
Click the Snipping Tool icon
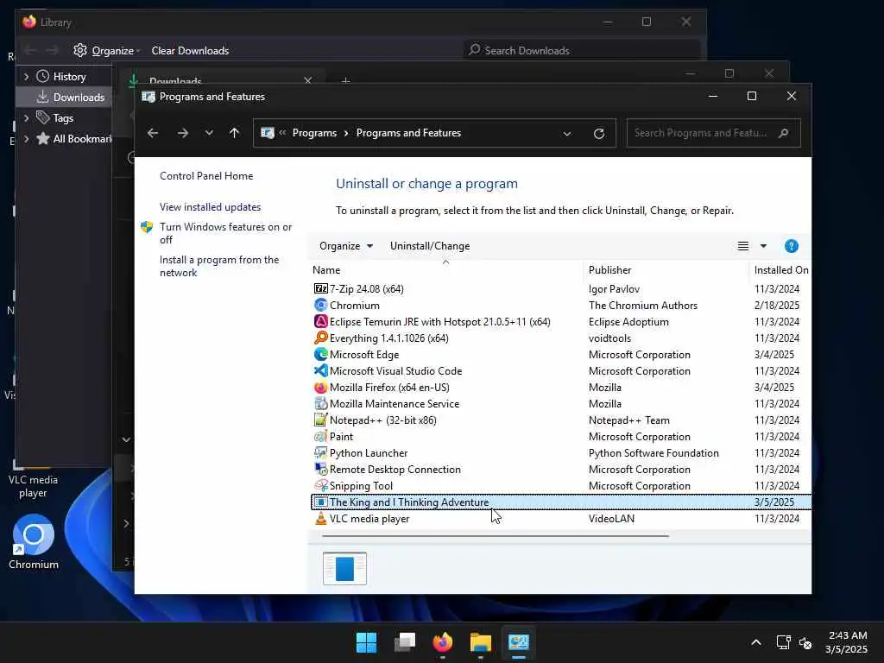(x=321, y=485)
